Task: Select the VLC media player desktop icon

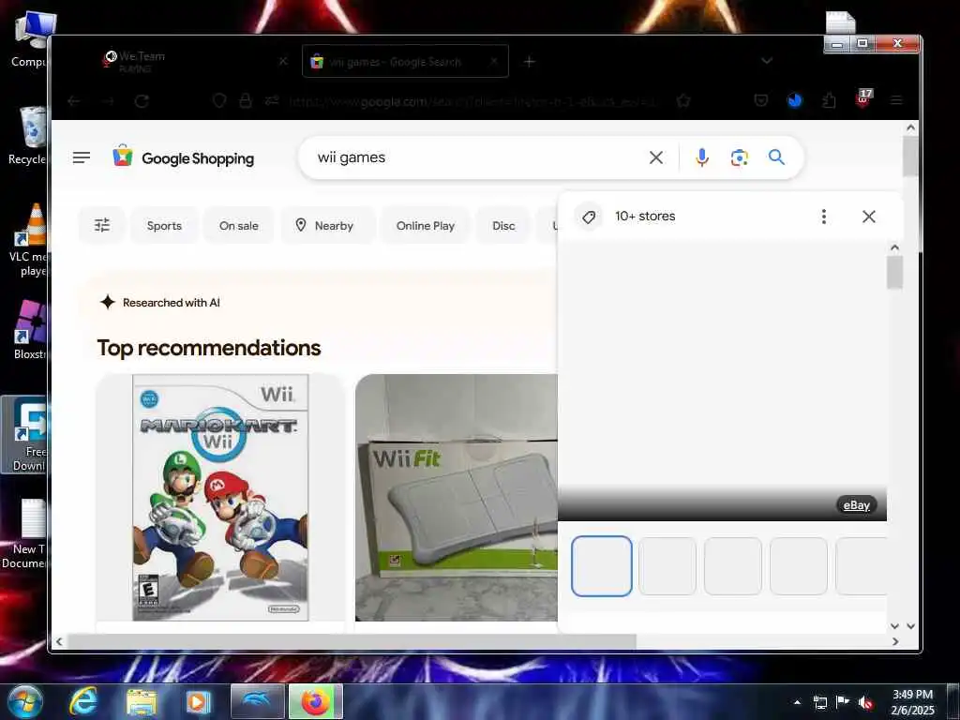Action: click(27, 240)
